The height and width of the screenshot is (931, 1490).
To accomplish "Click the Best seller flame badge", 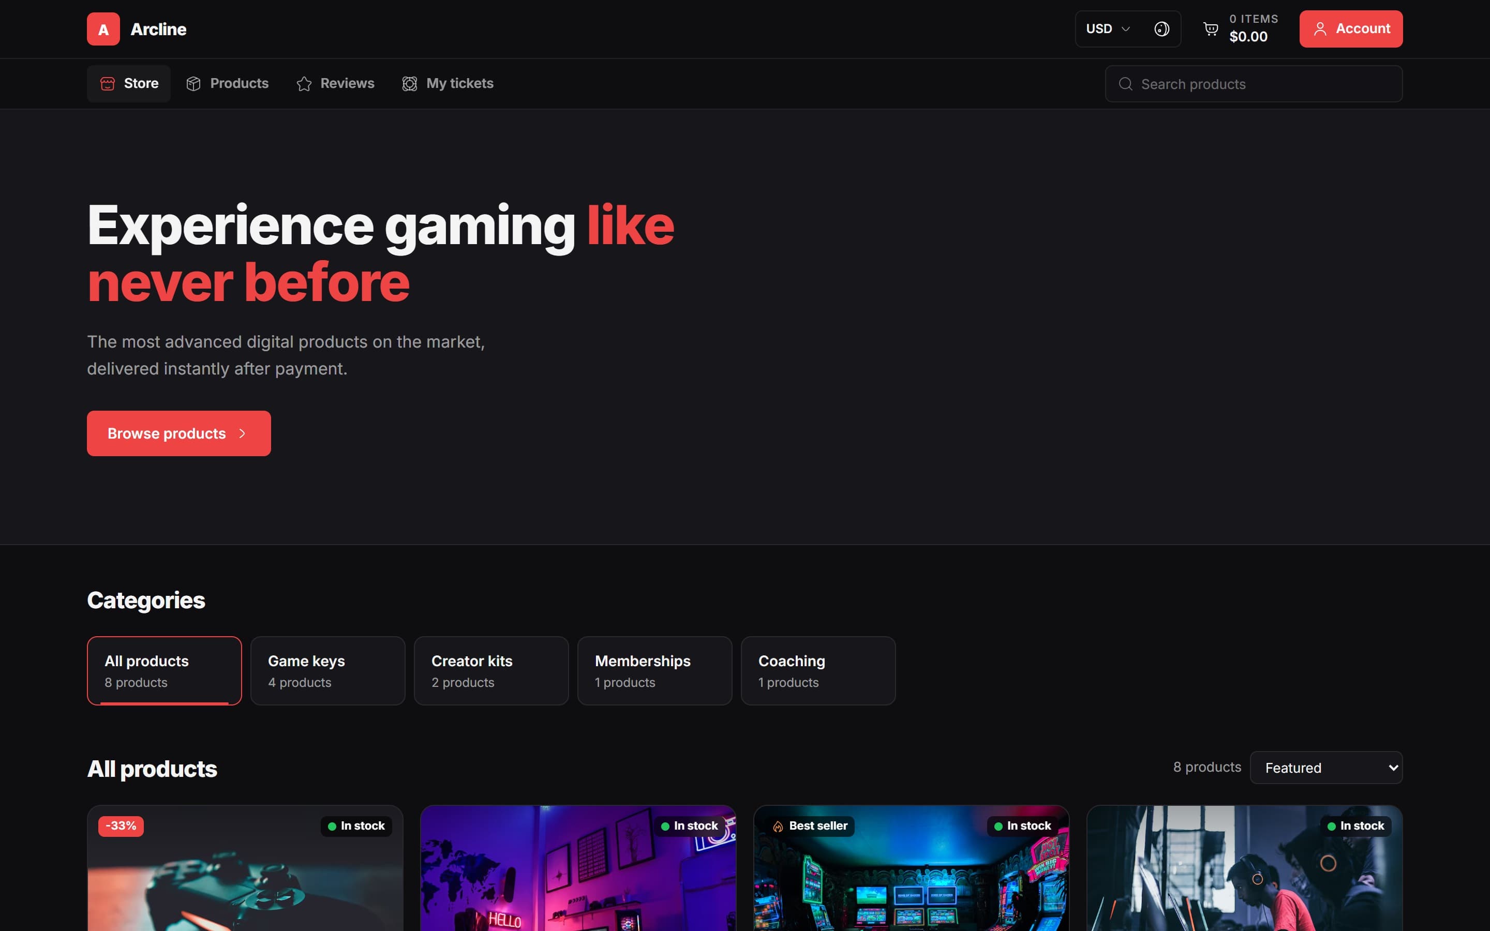I will click(810, 825).
